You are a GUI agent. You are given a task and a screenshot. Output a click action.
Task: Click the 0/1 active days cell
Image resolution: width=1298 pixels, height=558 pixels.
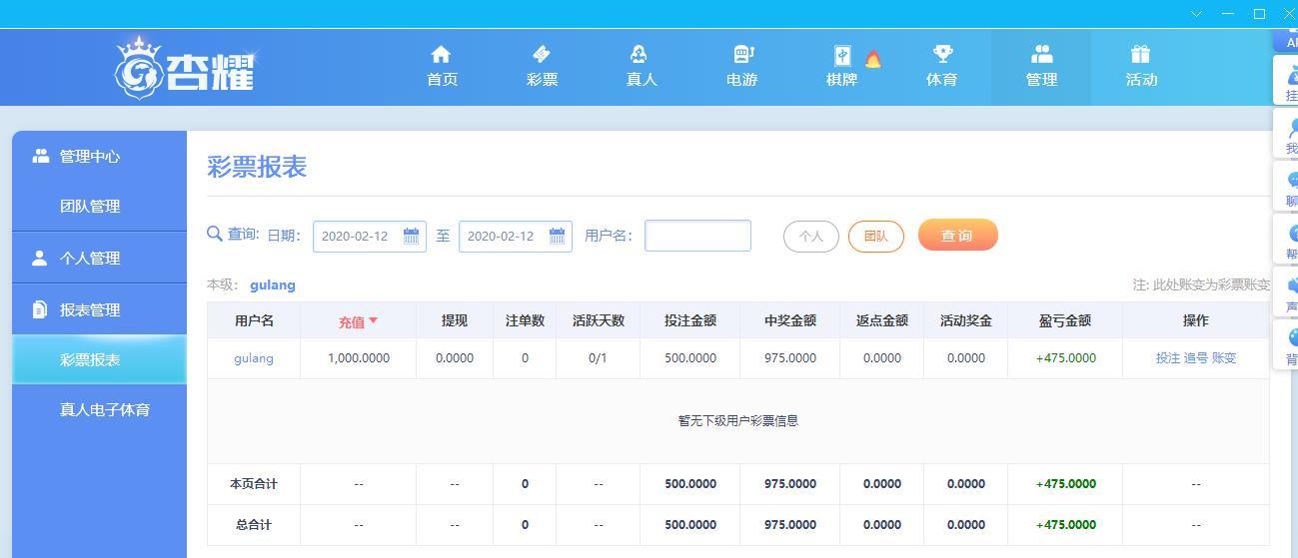[x=598, y=357]
